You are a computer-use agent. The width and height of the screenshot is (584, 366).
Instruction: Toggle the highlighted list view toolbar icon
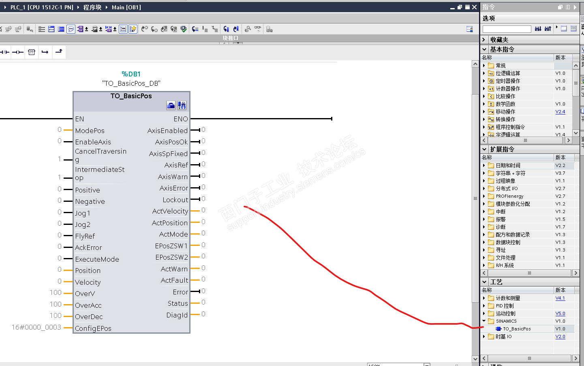[x=123, y=29]
